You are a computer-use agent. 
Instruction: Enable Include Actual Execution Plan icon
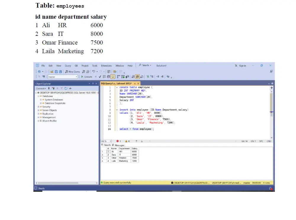118,76
